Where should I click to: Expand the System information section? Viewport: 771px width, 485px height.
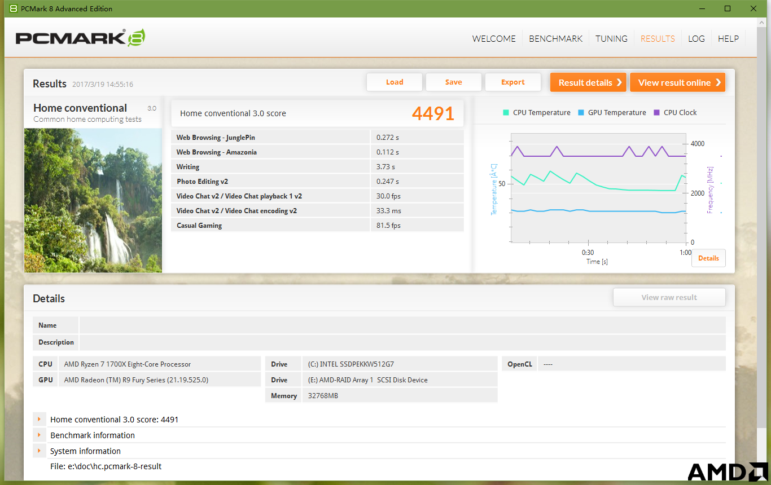[x=40, y=451]
